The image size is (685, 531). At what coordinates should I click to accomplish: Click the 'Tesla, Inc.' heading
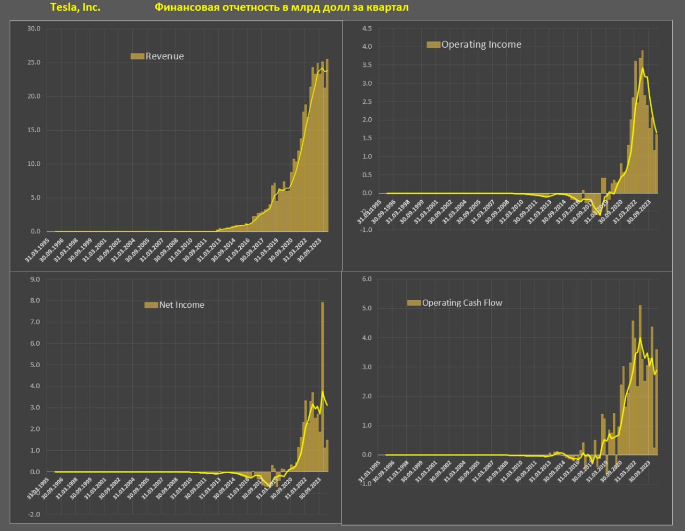[75, 7]
